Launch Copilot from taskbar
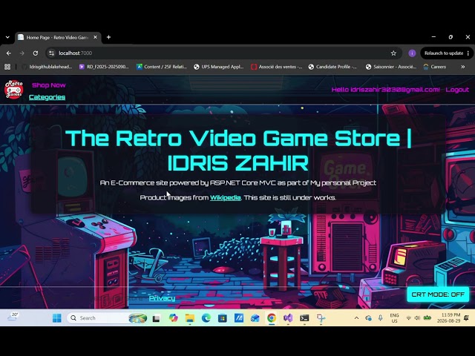 point(173,318)
